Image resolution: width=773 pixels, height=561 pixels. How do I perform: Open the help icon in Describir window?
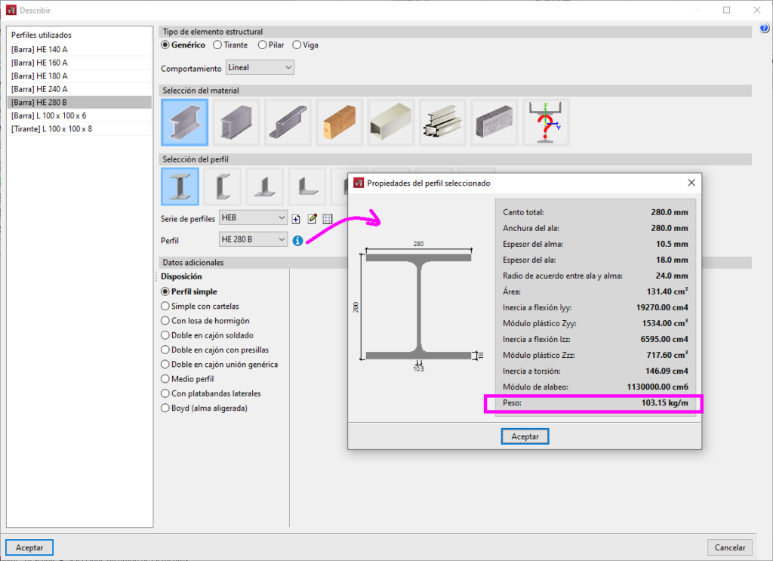764,29
